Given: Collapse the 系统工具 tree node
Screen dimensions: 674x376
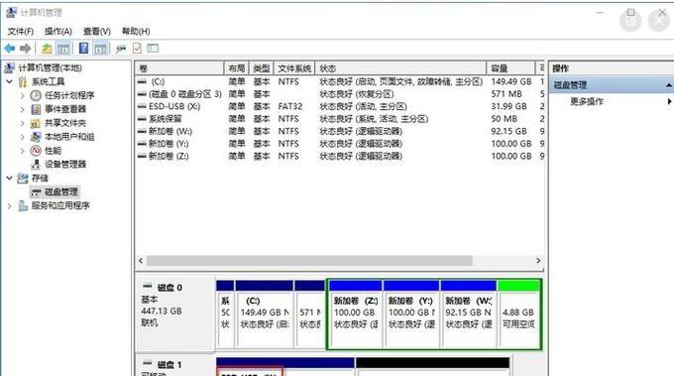Looking at the screenshot, I should tap(10, 81).
